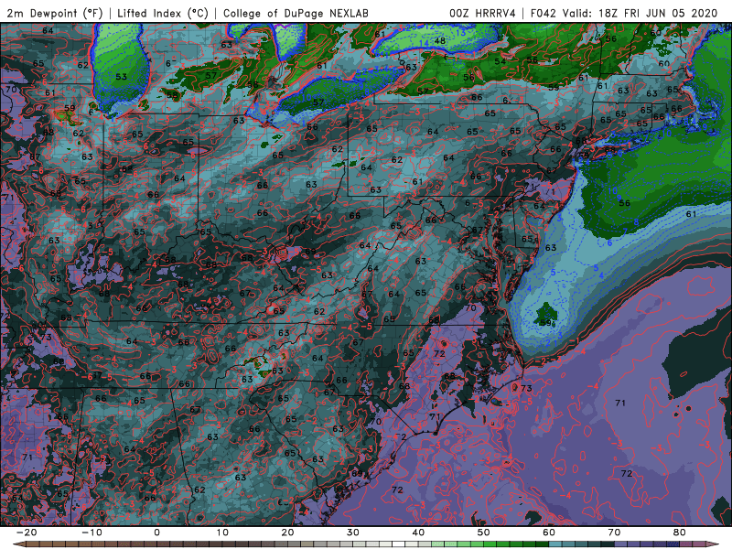Click the 60 label on the color scale
The image size is (732, 549).
coord(549,533)
